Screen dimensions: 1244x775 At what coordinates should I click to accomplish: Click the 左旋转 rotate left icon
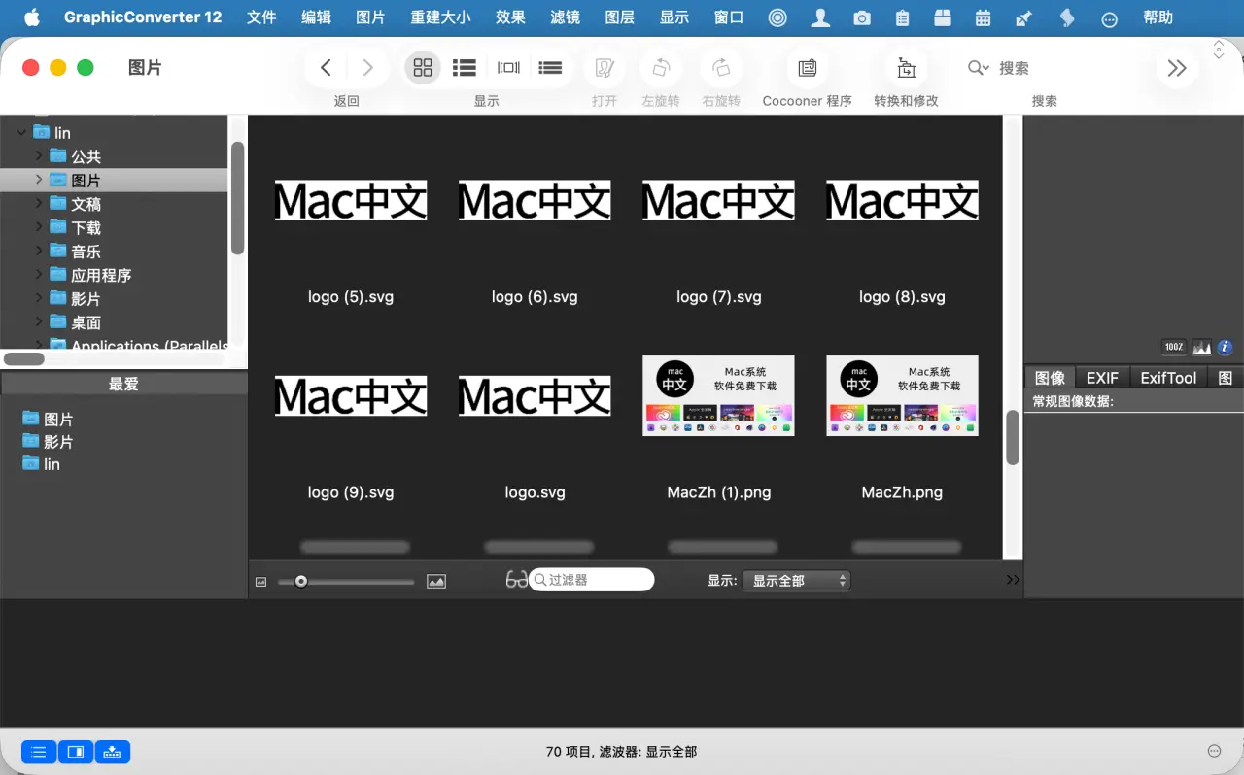pos(661,68)
